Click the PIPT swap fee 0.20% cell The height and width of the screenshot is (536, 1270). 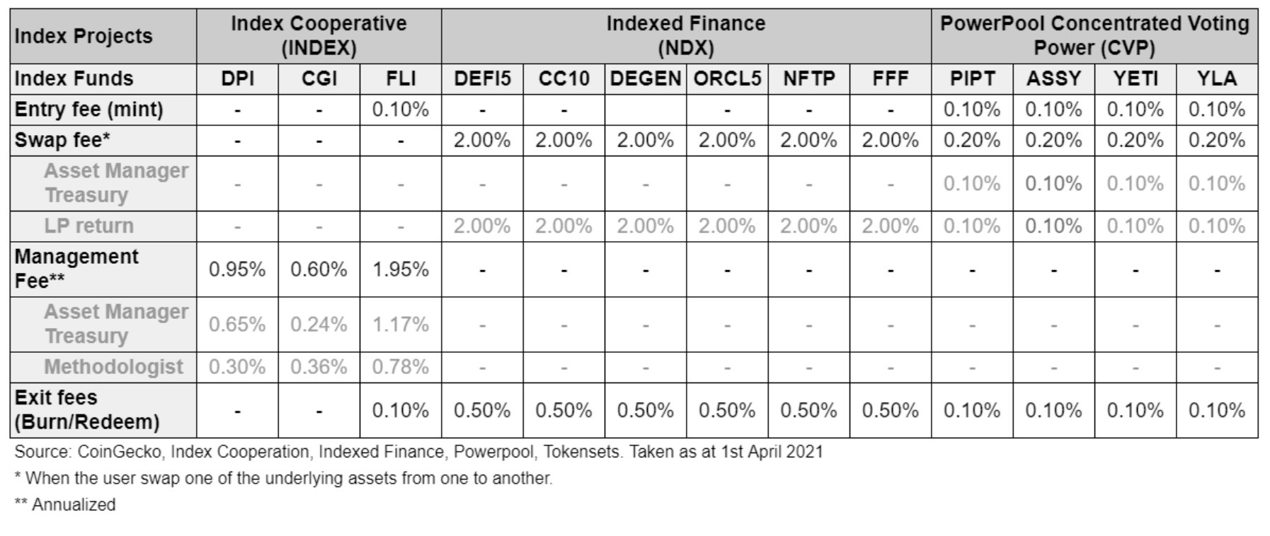(971, 140)
